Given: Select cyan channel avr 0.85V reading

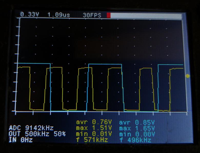Looking at the screenshot, I should [137, 122].
